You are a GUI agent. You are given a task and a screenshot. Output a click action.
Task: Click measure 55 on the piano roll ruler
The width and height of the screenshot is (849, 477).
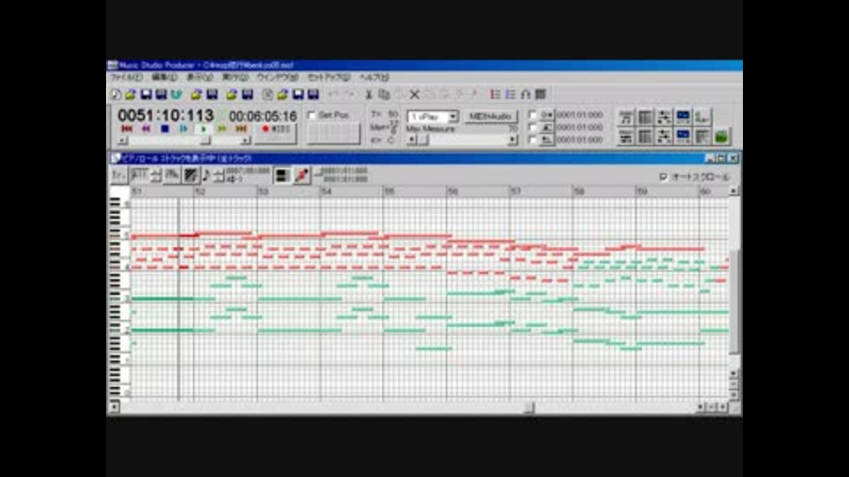pos(389,192)
